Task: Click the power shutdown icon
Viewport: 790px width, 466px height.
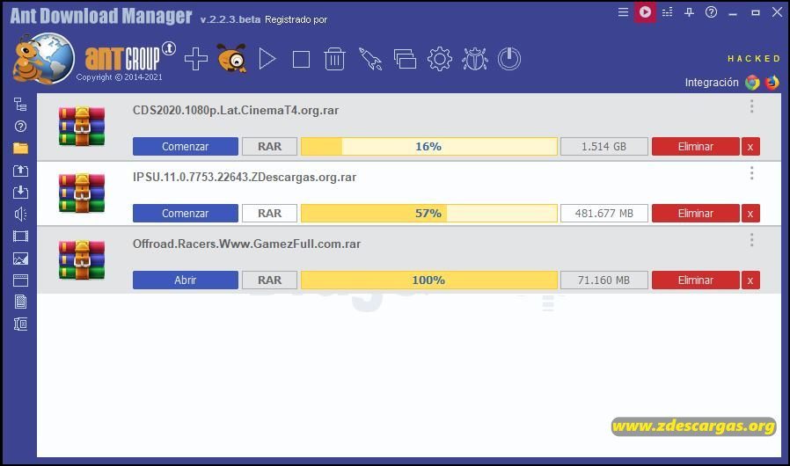Action: coord(509,59)
